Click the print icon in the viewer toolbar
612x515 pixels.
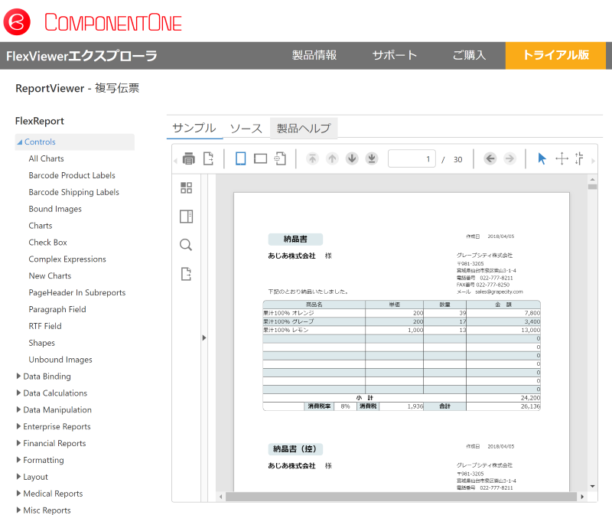(x=189, y=158)
